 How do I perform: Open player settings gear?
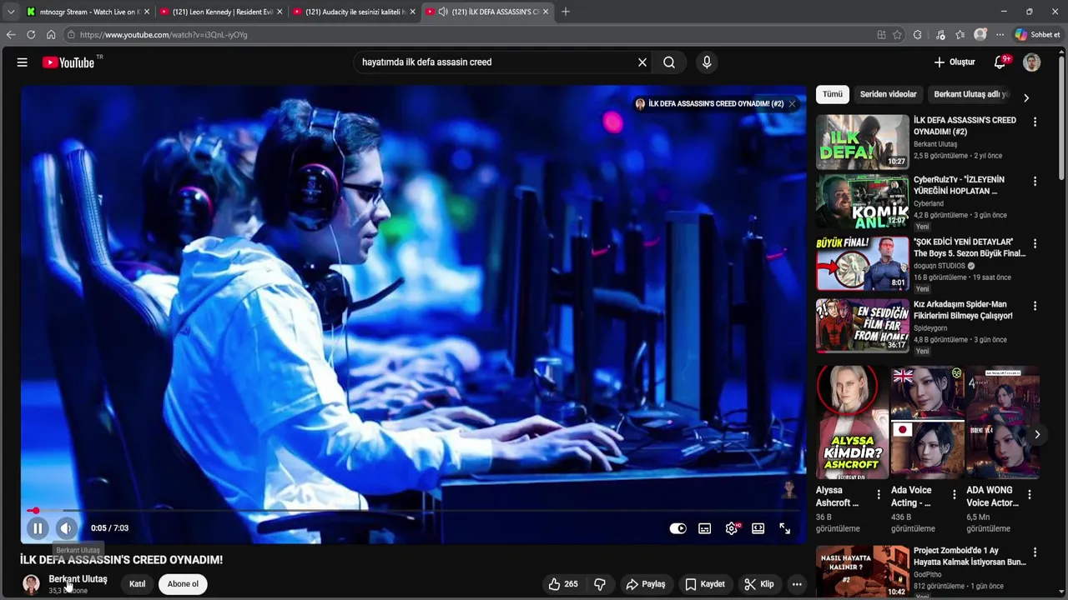732,528
